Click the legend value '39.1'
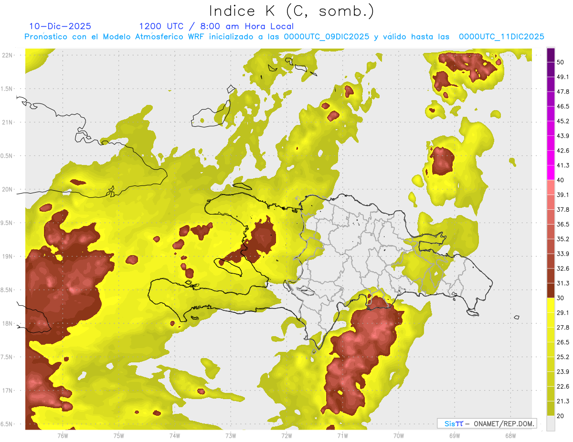Image resolution: width=573 pixels, height=442 pixels. pos(563,195)
